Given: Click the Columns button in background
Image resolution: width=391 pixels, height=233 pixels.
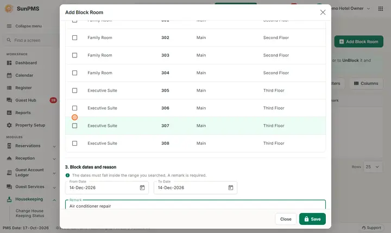Looking at the screenshot, I should coord(366,83).
